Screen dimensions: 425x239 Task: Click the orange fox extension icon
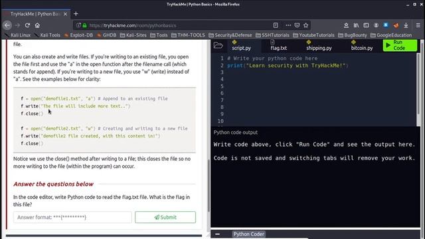pos(396,25)
